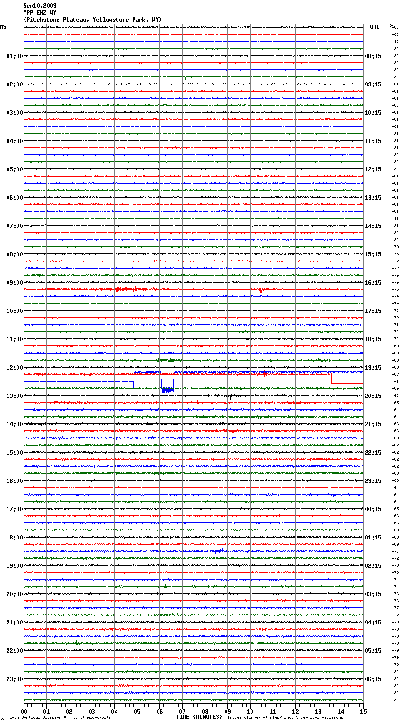This screenshot has height=724, width=401.
Task: Select the 22:00 MST time label
Action: 15,651
